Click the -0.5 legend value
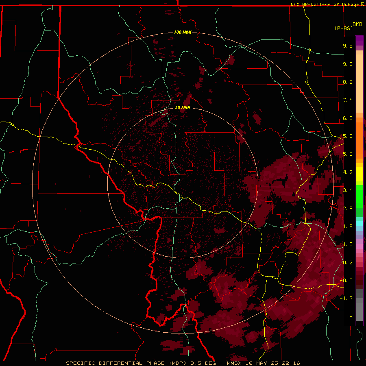The height and width of the screenshot is (366, 366). click(x=346, y=281)
